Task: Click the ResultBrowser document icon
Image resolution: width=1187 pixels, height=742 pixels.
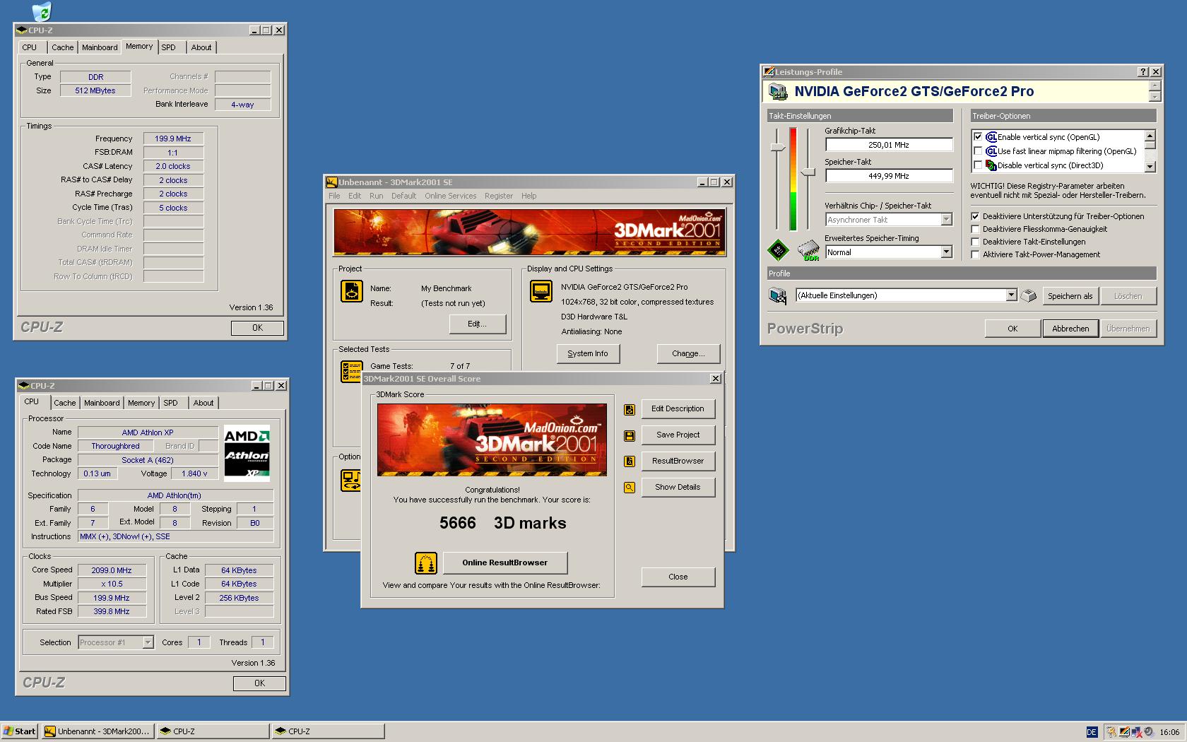Action: click(630, 461)
